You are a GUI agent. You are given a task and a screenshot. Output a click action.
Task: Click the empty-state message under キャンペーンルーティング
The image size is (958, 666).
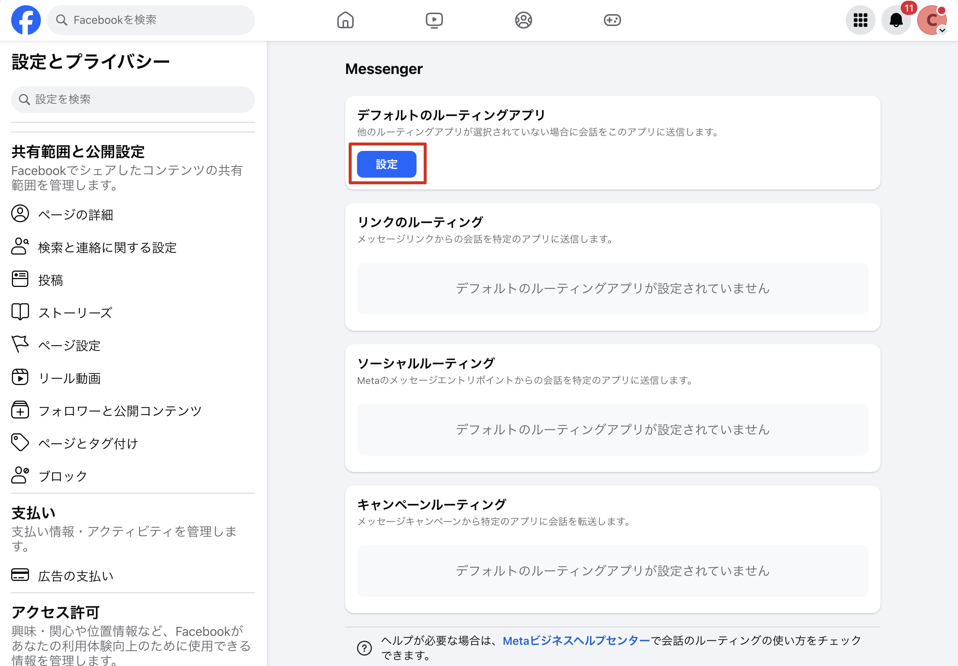coord(612,570)
